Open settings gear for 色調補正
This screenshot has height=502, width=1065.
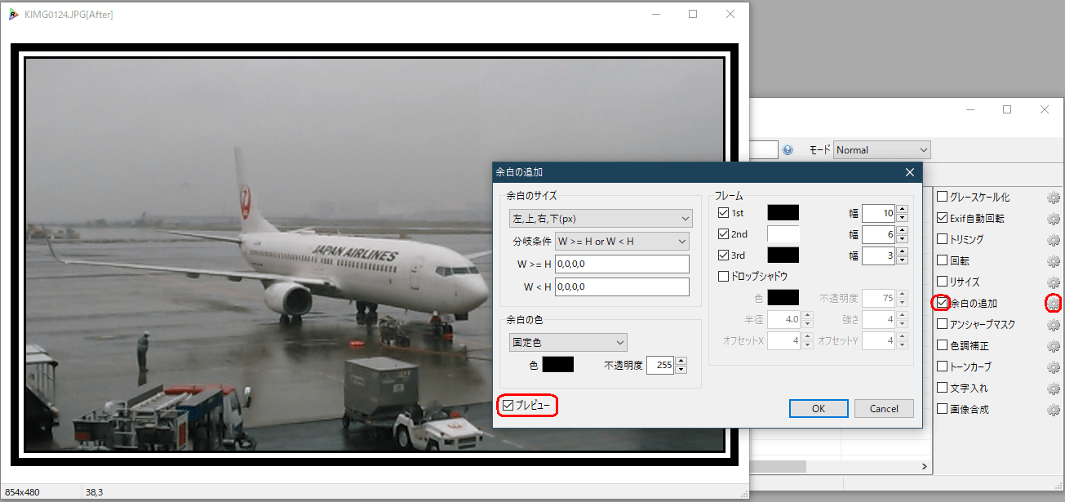pyautogui.click(x=1053, y=346)
